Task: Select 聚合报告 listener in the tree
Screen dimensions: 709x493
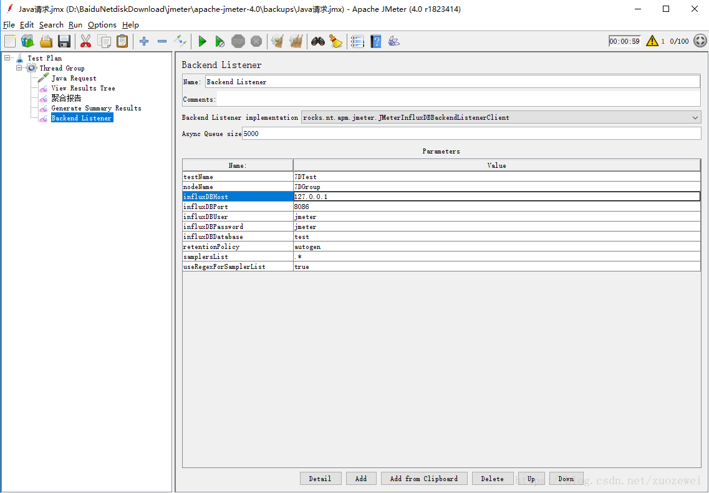Action: coord(66,98)
